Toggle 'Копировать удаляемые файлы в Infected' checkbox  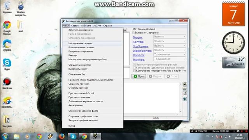pos(135,68)
